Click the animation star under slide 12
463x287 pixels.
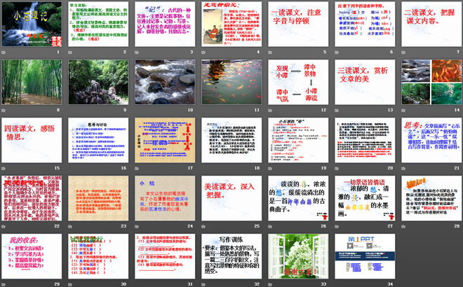click(x=270, y=111)
